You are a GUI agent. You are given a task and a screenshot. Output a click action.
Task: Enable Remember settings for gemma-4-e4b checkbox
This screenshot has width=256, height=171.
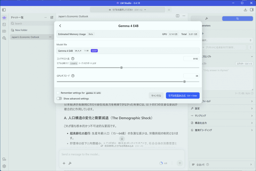[58, 93]
